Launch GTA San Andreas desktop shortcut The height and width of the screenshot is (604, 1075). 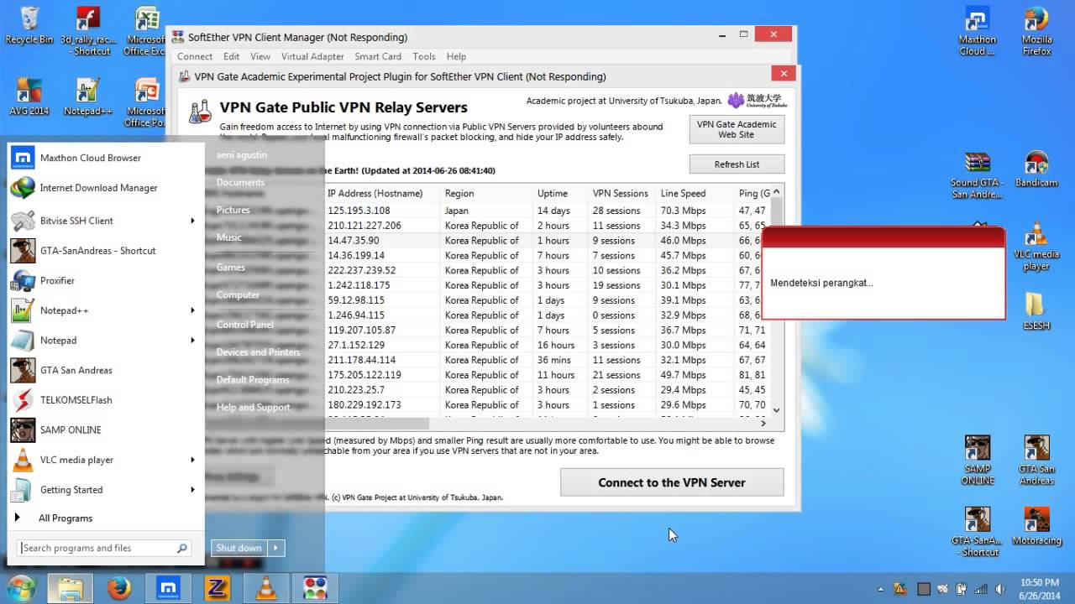[1036, 461]
